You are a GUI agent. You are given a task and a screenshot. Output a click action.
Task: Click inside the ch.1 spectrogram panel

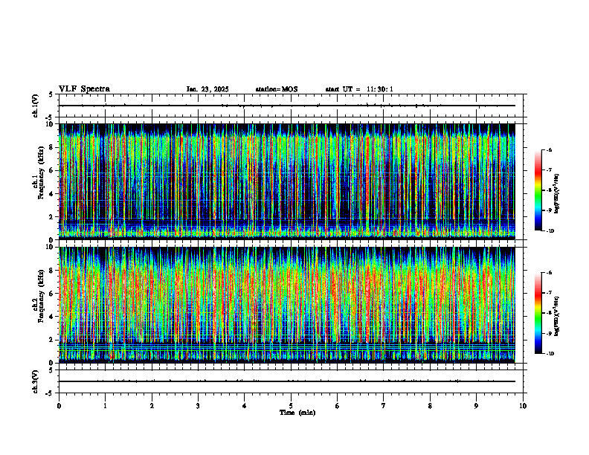tap(287, 181)
